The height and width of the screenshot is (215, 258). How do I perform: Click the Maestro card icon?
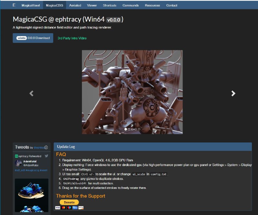click(69, 208)
